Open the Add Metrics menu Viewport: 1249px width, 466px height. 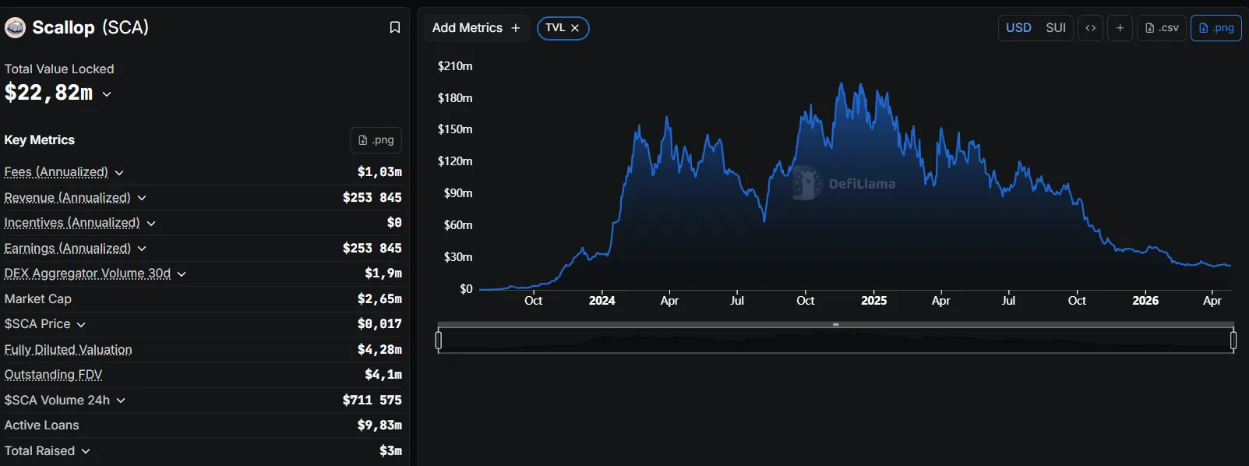pyautogui.click(x=476, y=28)
